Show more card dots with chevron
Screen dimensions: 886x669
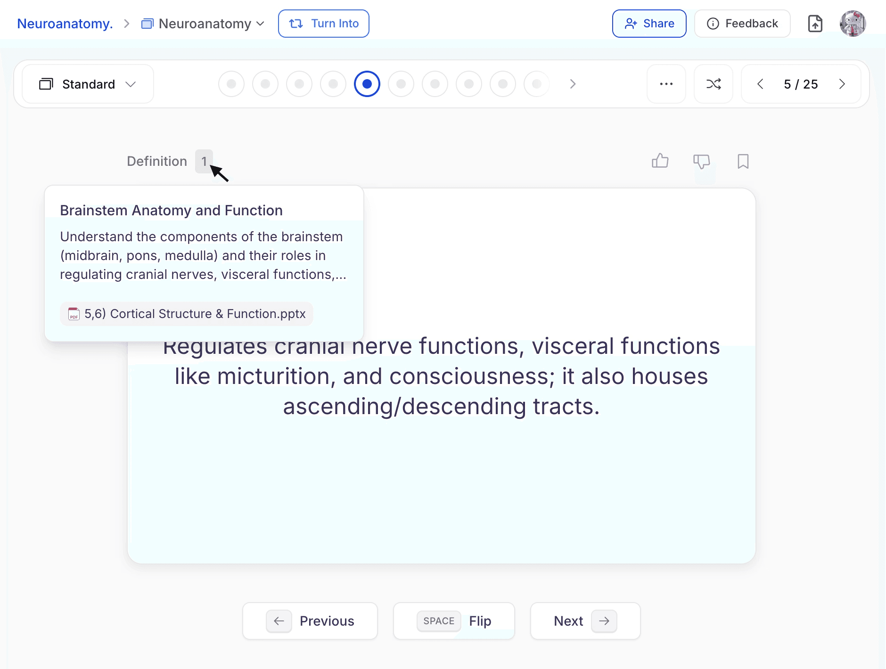coord(573,84)
